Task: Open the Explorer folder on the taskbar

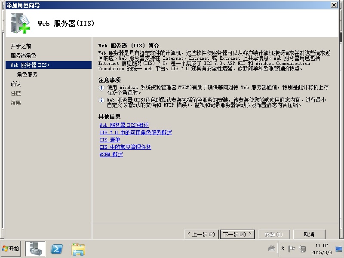Action: click(x=78, y=249)
